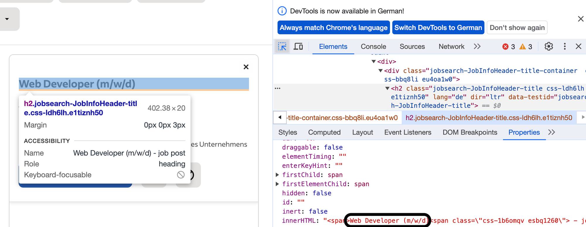Open the Computed styles tab
The image size is (586, 227).
[324, 132]
